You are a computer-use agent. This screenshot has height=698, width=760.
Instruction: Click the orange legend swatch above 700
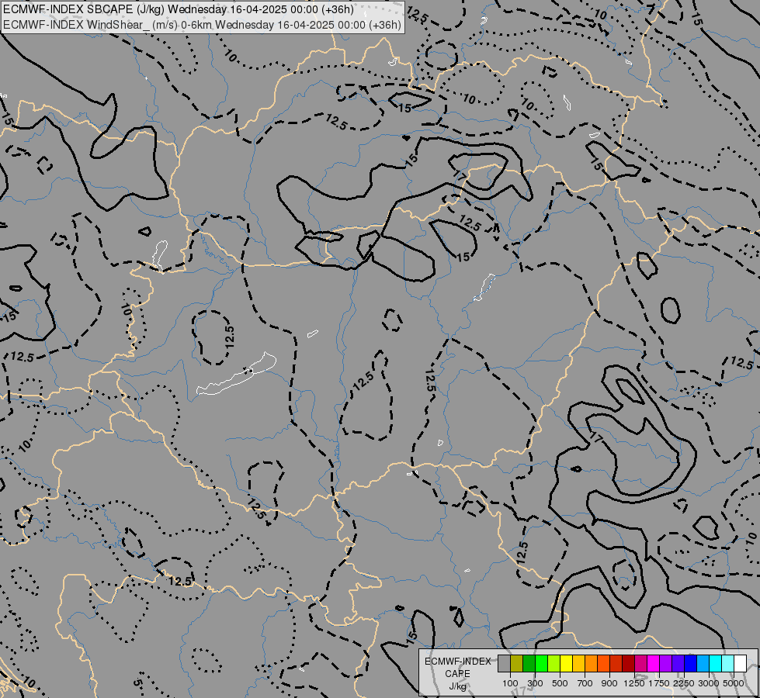click(x=592, y=664)
